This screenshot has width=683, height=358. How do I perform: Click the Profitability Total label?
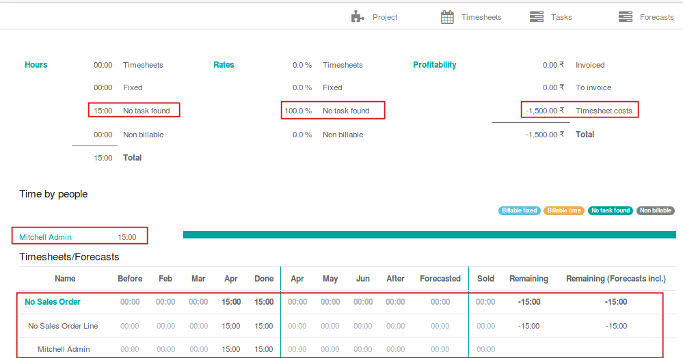pyautogui.click(x=585, y=135)
